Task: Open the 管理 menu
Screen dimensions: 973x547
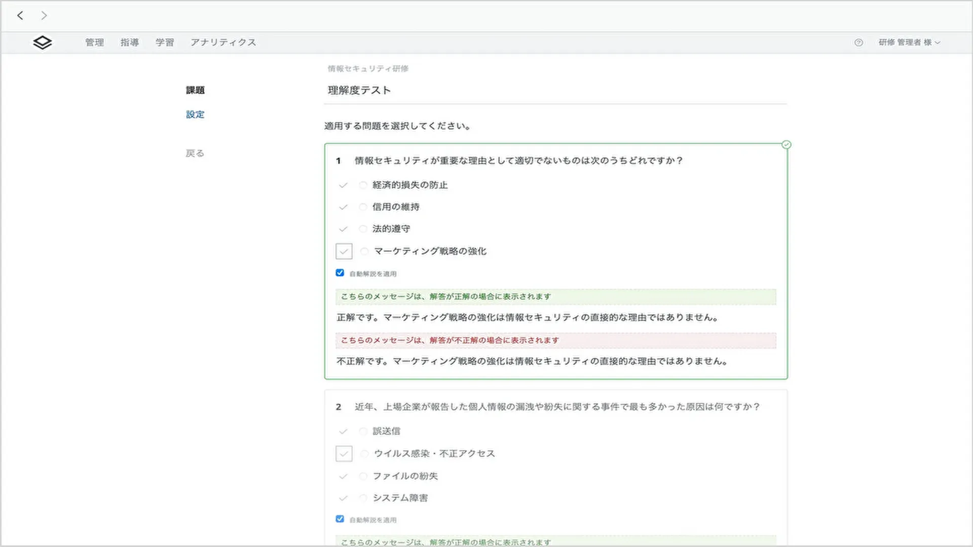Action: (x=94, y=43)
